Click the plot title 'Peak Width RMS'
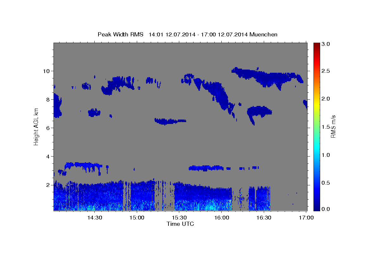The height and width of the screenshot is (253, 380). point(121,34)
